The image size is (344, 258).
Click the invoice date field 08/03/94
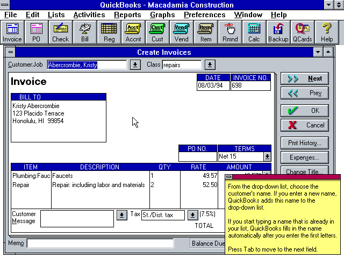pos(213,85)
